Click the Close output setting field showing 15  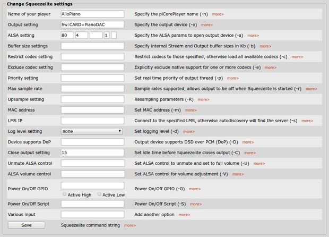(x=92, y=153)
